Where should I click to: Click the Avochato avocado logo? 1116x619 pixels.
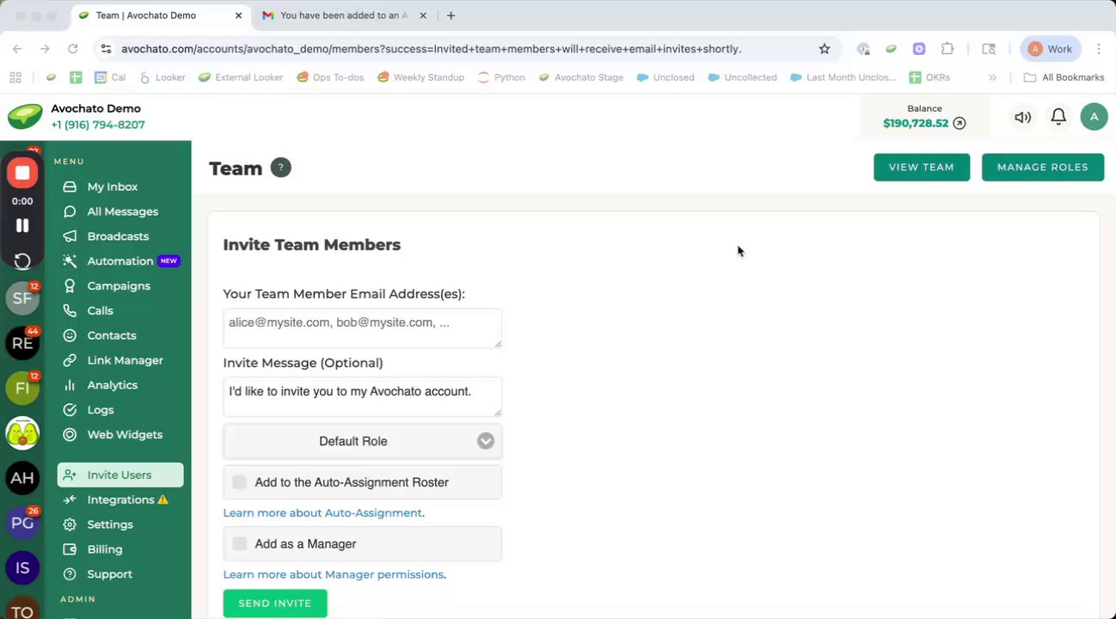coord(25,117)
